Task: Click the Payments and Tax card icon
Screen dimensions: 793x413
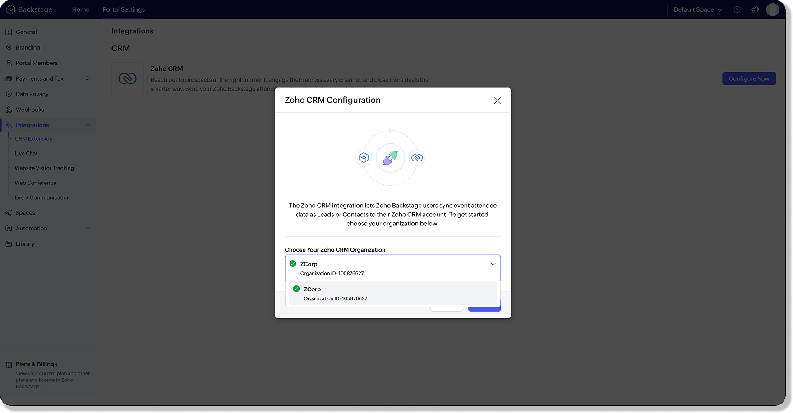Action: [x=9, y=78]
